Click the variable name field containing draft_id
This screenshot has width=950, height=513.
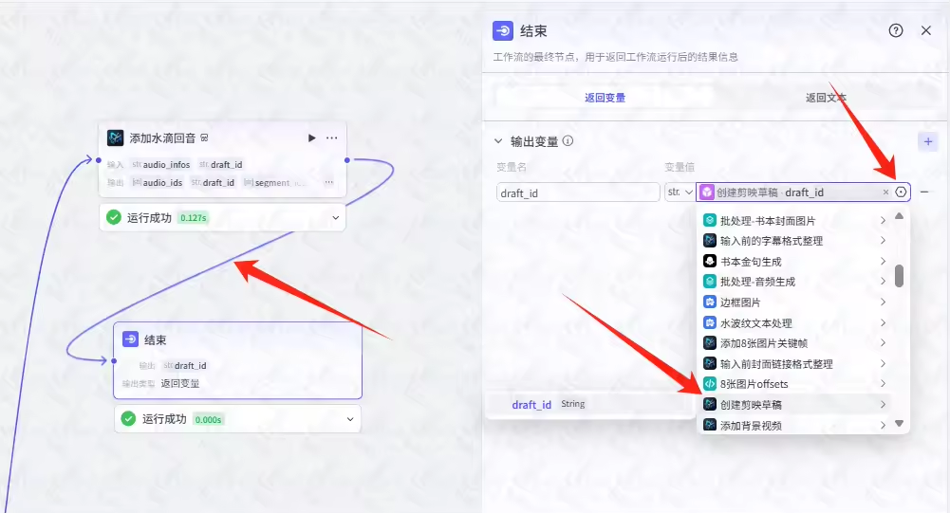[x=577, y=192]
